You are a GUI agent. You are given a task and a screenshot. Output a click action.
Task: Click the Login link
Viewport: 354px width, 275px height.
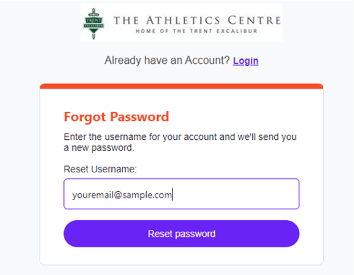tap(246, 60)
